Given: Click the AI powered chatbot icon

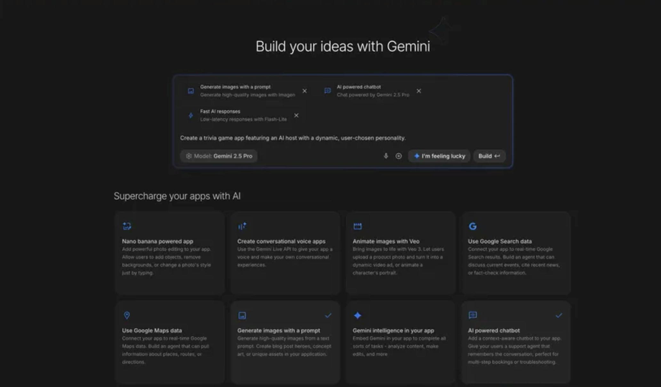Looking at the screenshot, I should (473, 315).
